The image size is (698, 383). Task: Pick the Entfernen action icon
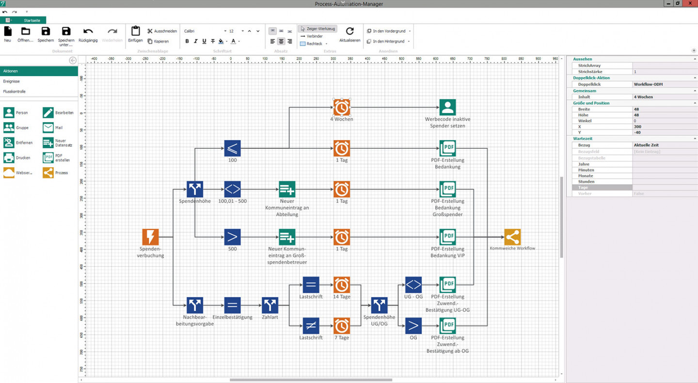[x=9, y=143]
